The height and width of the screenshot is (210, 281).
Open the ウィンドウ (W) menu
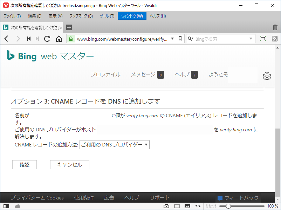tap(132, 16)
